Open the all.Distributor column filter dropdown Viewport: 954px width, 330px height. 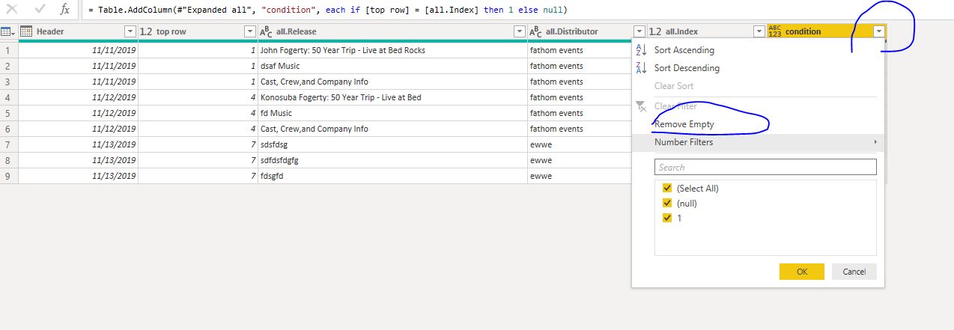[639, 31]
